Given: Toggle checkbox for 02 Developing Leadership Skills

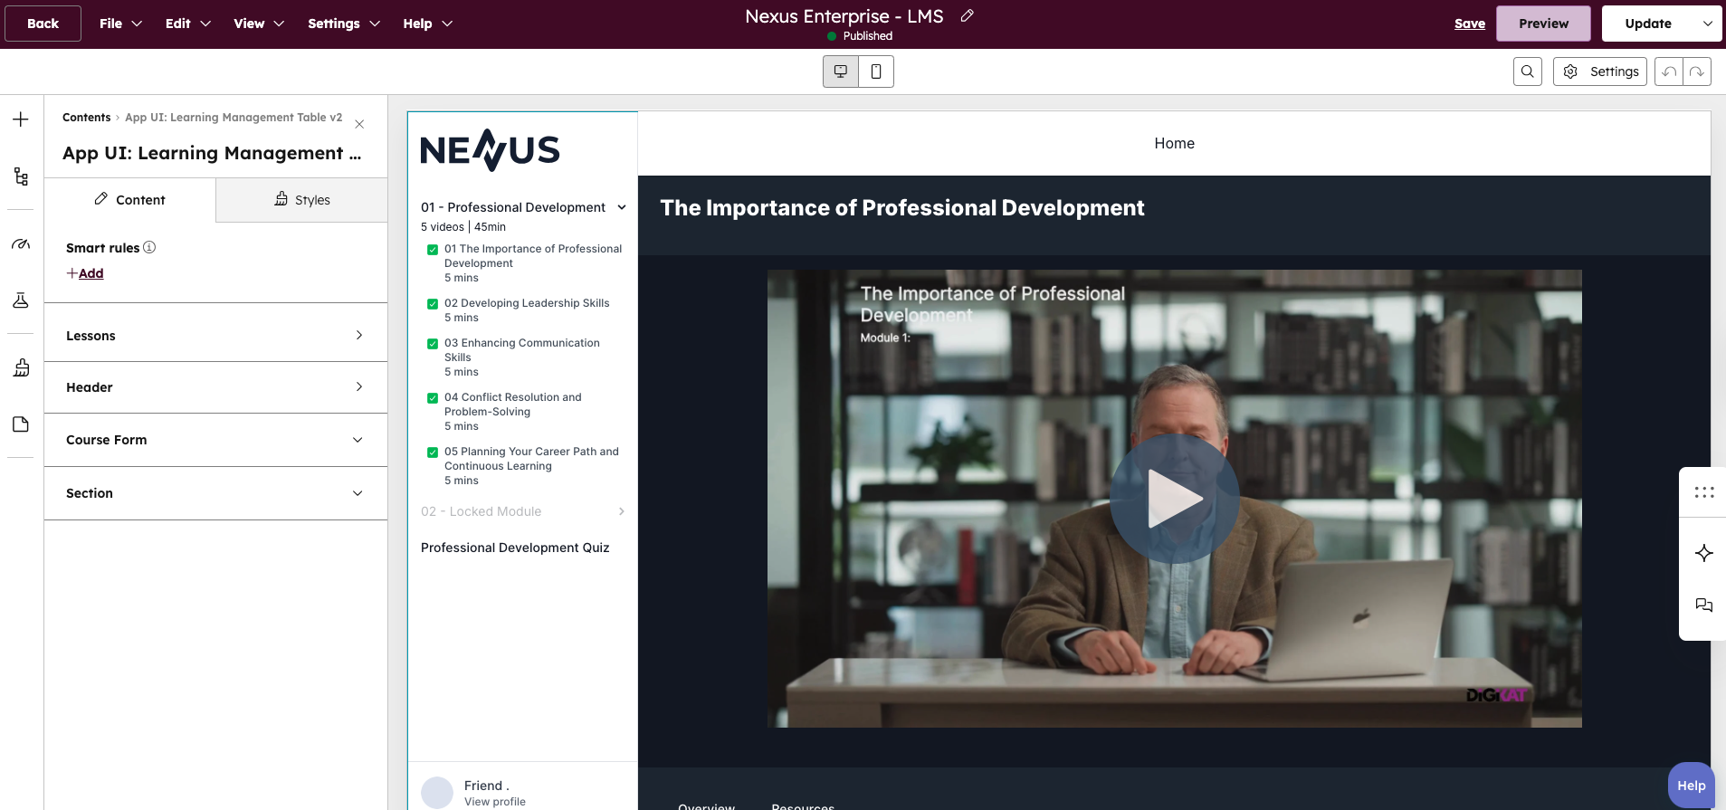Looking at the screenshot, I should [433, 304].
